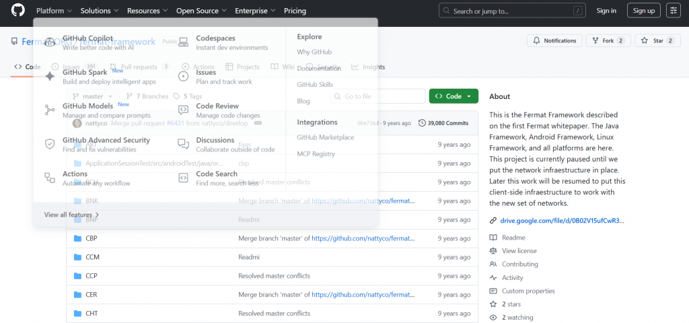
Task: Open the drive.google.com link
Action: click(562, 220)
